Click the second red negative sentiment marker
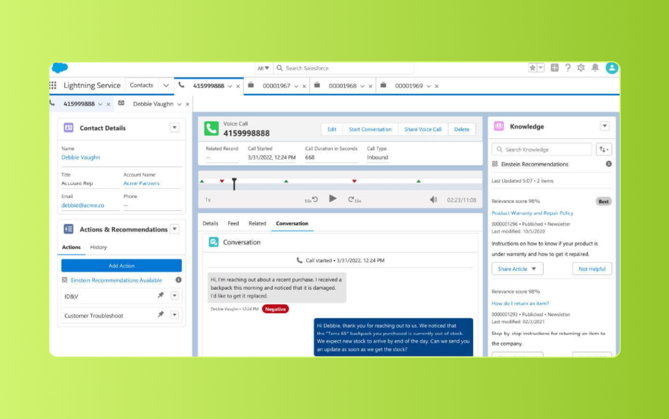669x419 pixels. click(354, 181)
